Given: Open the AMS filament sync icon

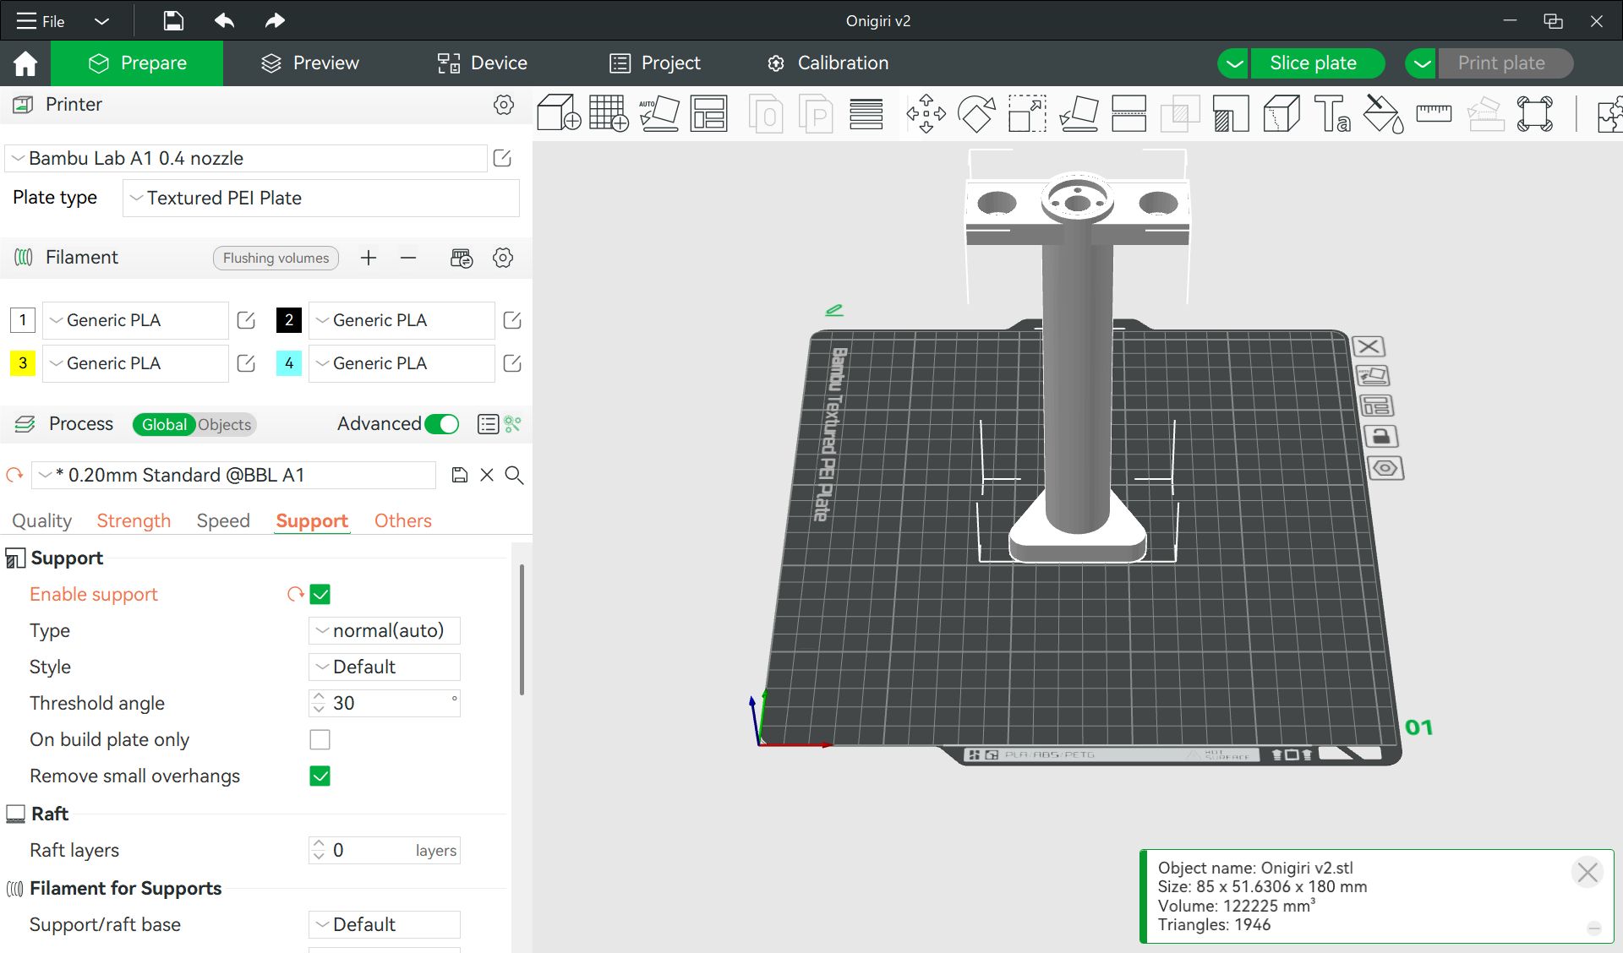Looking at the screenshot, I should click(462, 258).
